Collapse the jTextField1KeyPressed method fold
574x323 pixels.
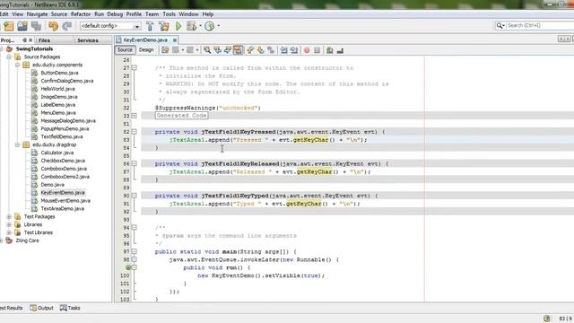click(x=135, y=132)
